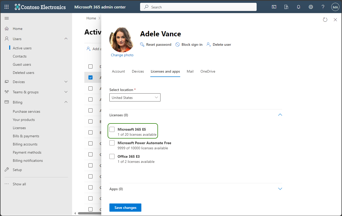This screenshot has height=216, width=342.
Task: Click the Users person icon
Action: coord(7,39)
